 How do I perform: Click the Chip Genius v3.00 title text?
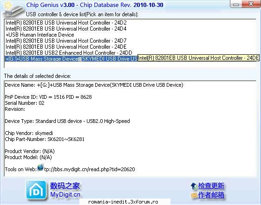point(95,5)
